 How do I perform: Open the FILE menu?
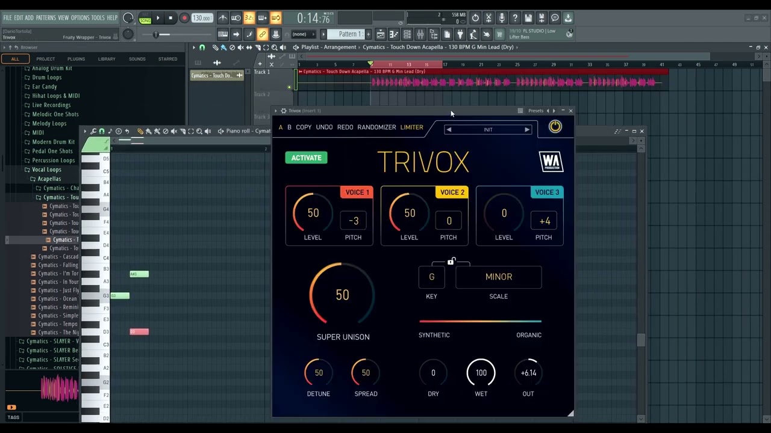pyautogui.click(x=7, y=18)
